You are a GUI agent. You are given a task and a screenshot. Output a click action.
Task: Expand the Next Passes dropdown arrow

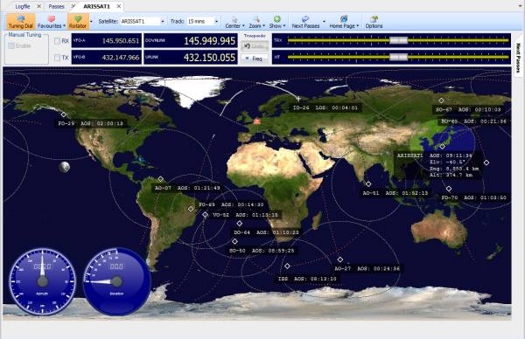[x=324, y=22]
